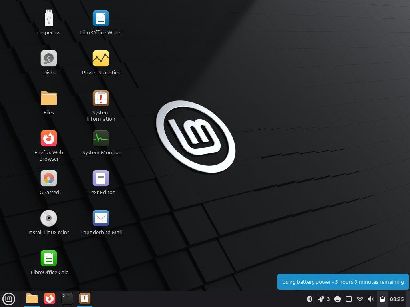
Task: Select the System Information icon on the desktop
Action: pos(100,98)
